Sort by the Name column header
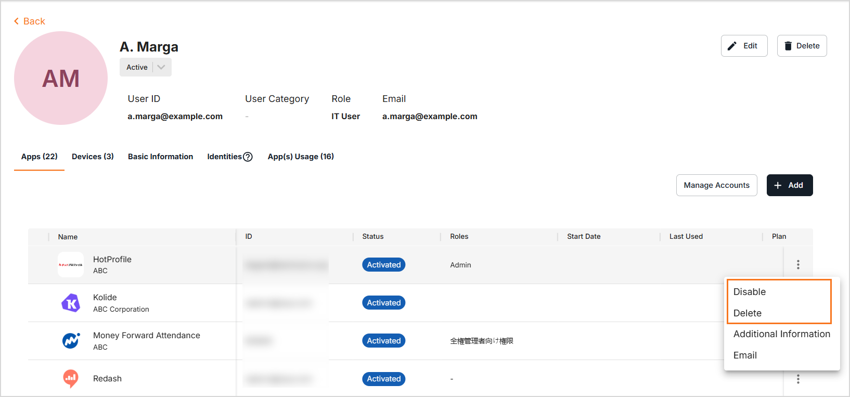This screenshot has height=397, width=850. click(x=68, y=237)
